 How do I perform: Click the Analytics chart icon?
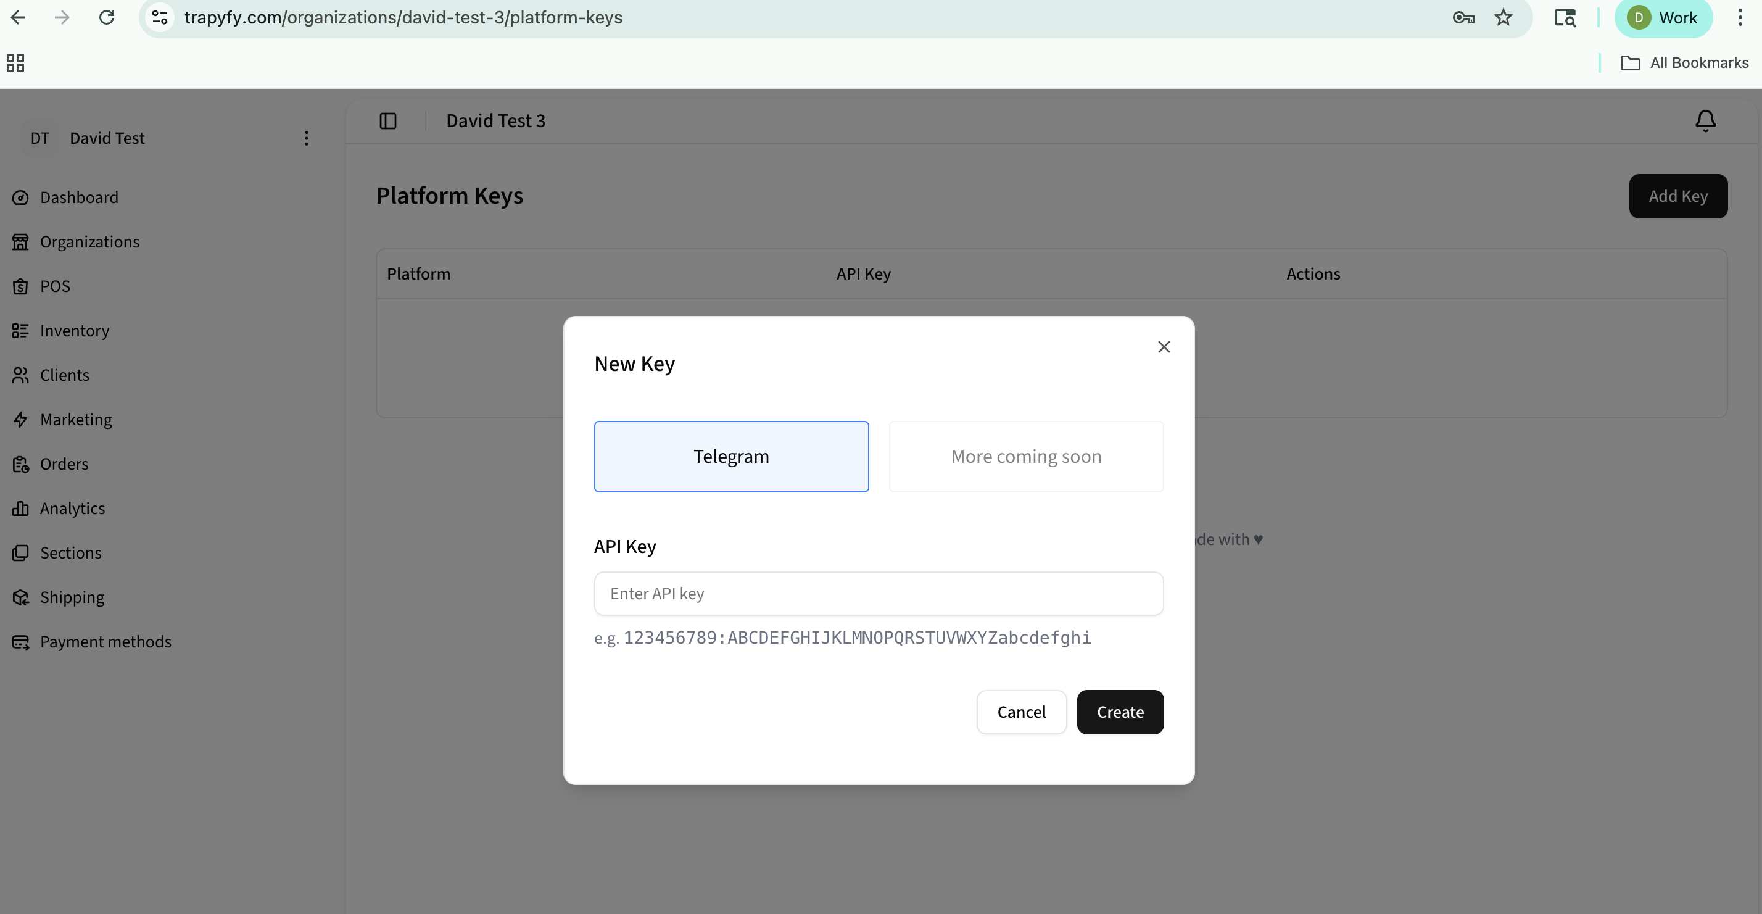pos(20,509)
